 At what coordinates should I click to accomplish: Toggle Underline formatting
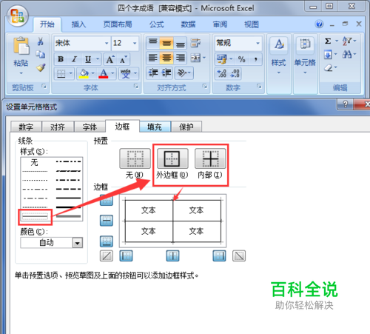pos(88,59)
